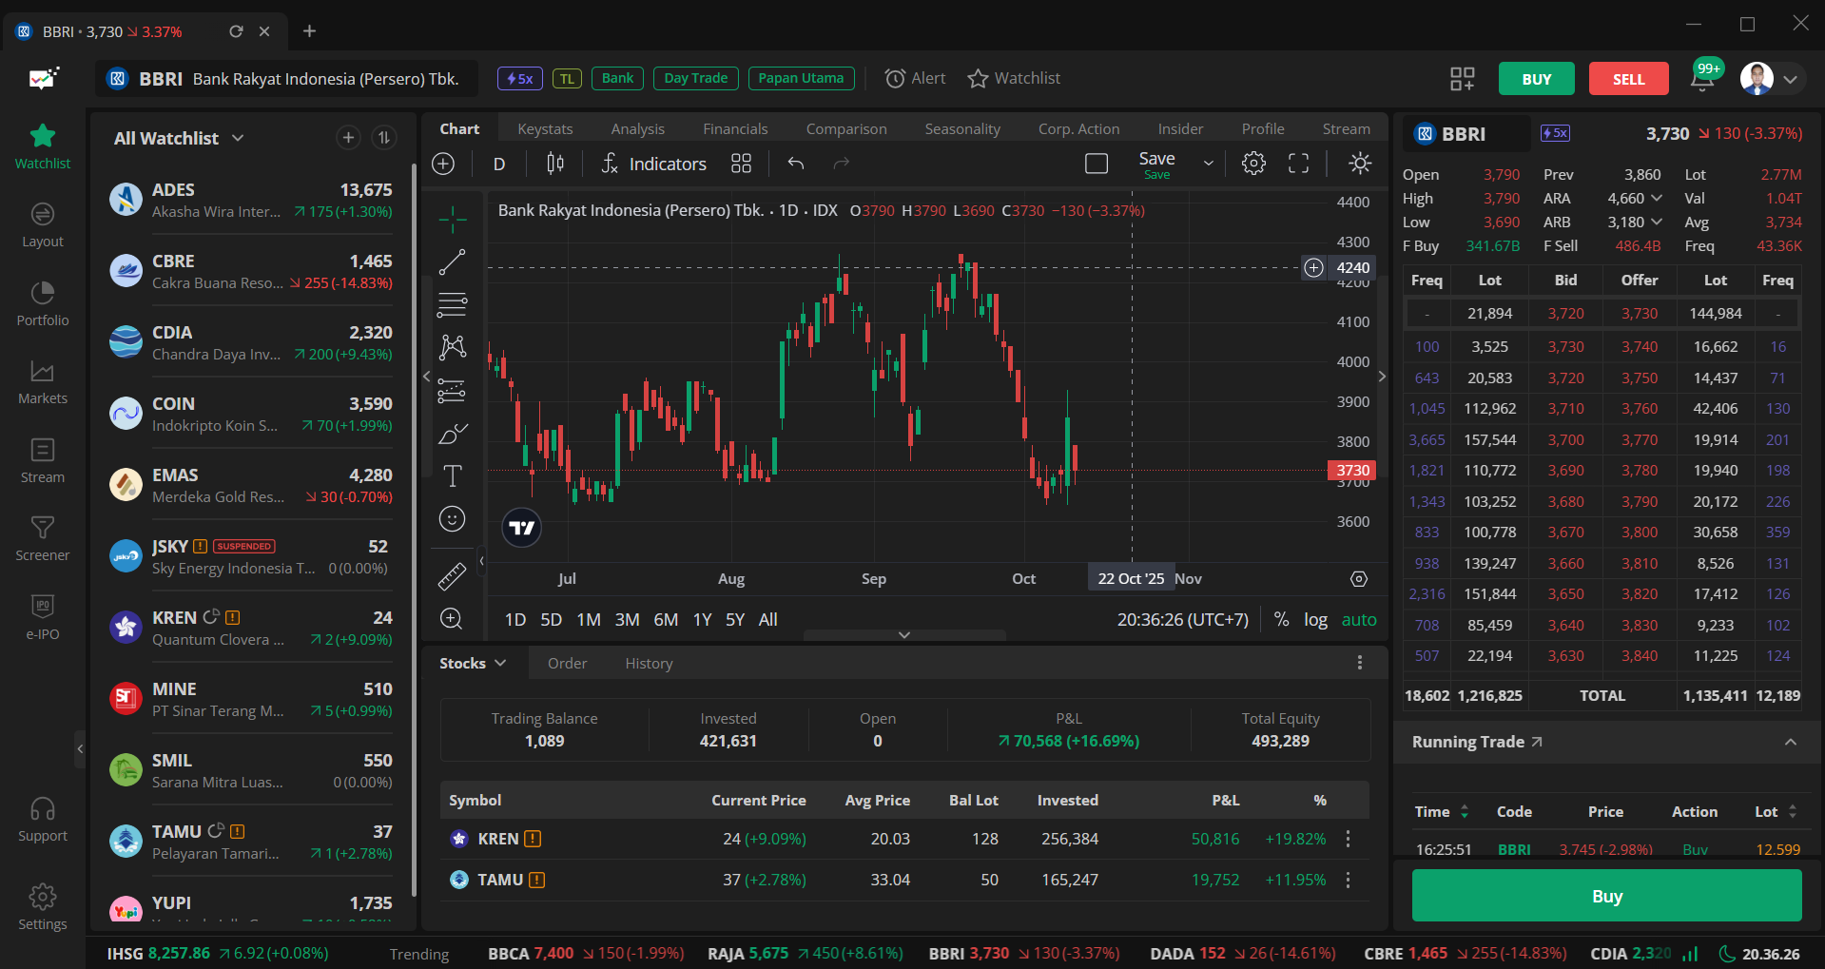Open the e-IPO section in sidebar
This screenshot has width=1825, height=969.
42,616
